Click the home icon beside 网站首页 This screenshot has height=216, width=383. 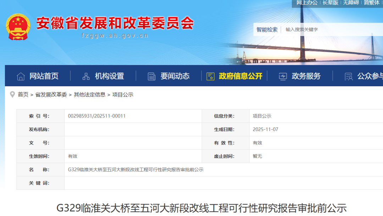point(21,76)
